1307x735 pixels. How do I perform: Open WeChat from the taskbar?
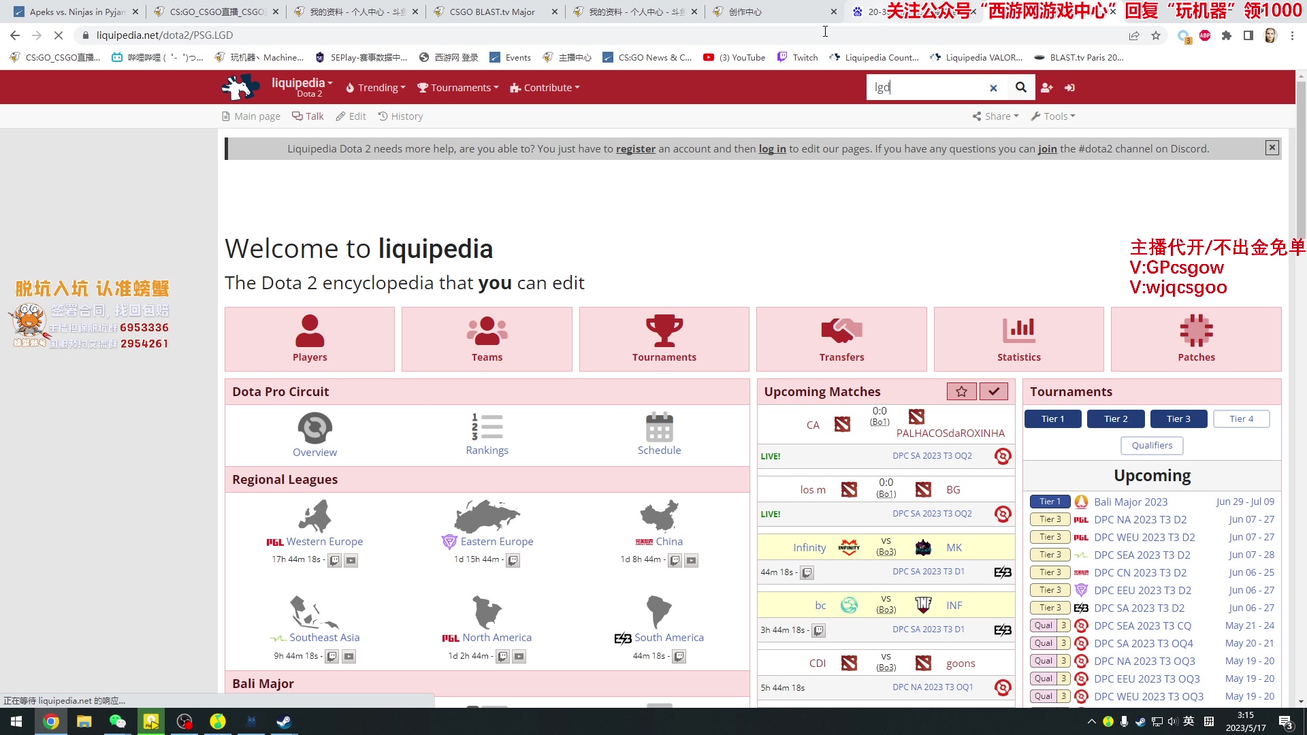[117, 721]
